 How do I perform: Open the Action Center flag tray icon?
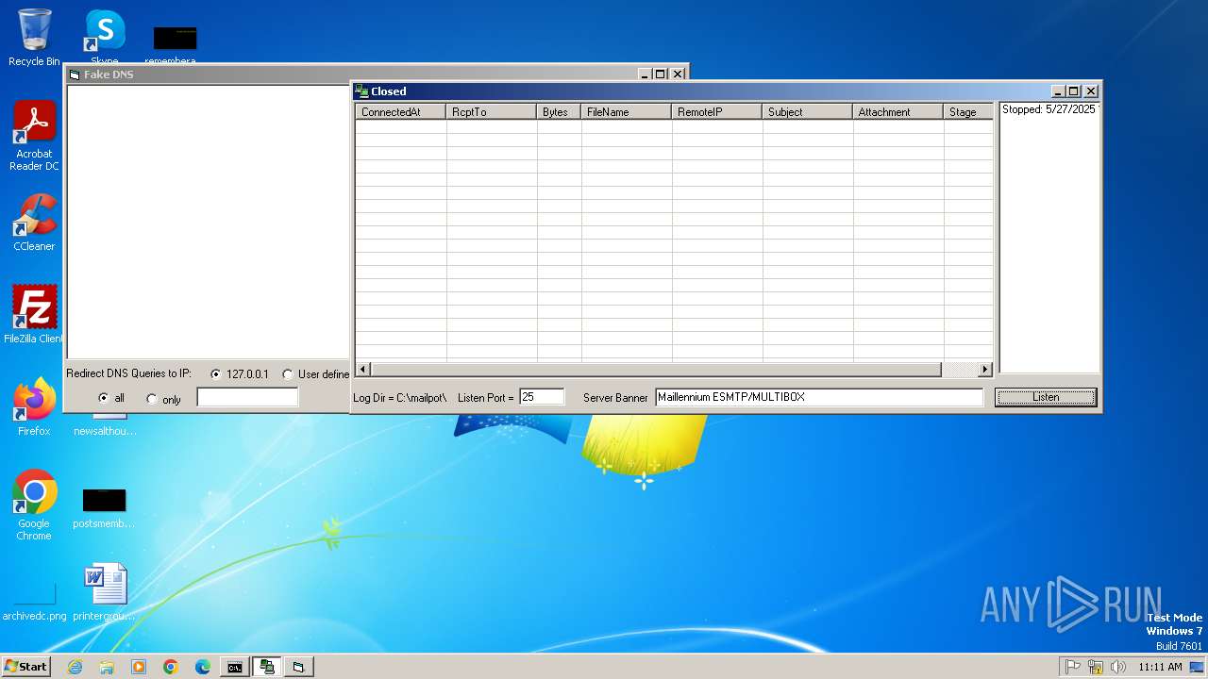point(1073,667)
